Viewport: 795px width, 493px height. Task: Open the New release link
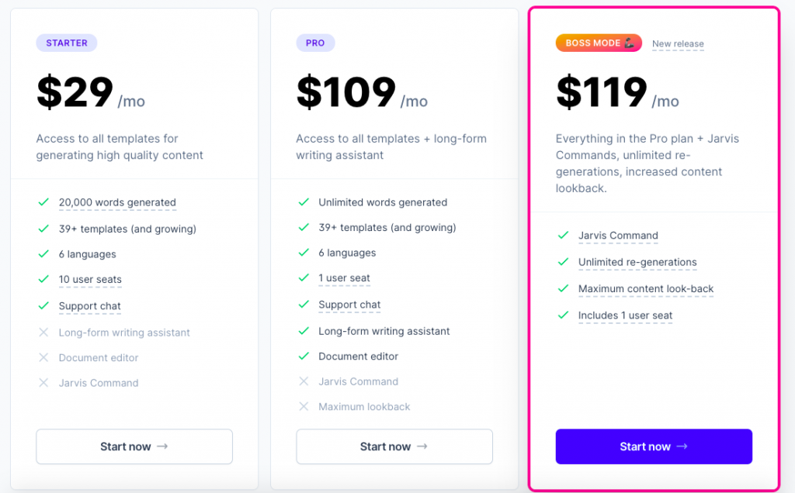678,44
